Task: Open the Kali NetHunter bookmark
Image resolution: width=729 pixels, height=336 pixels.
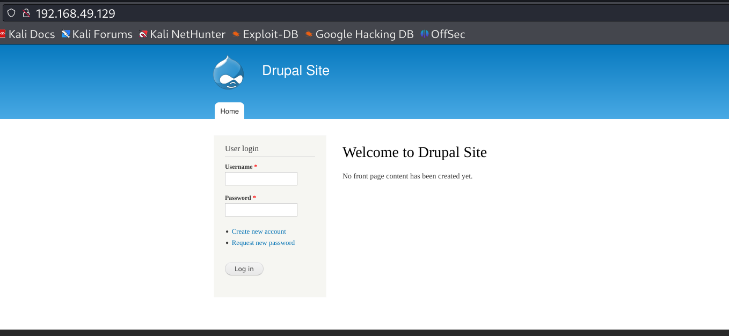Action: [182, 34]
